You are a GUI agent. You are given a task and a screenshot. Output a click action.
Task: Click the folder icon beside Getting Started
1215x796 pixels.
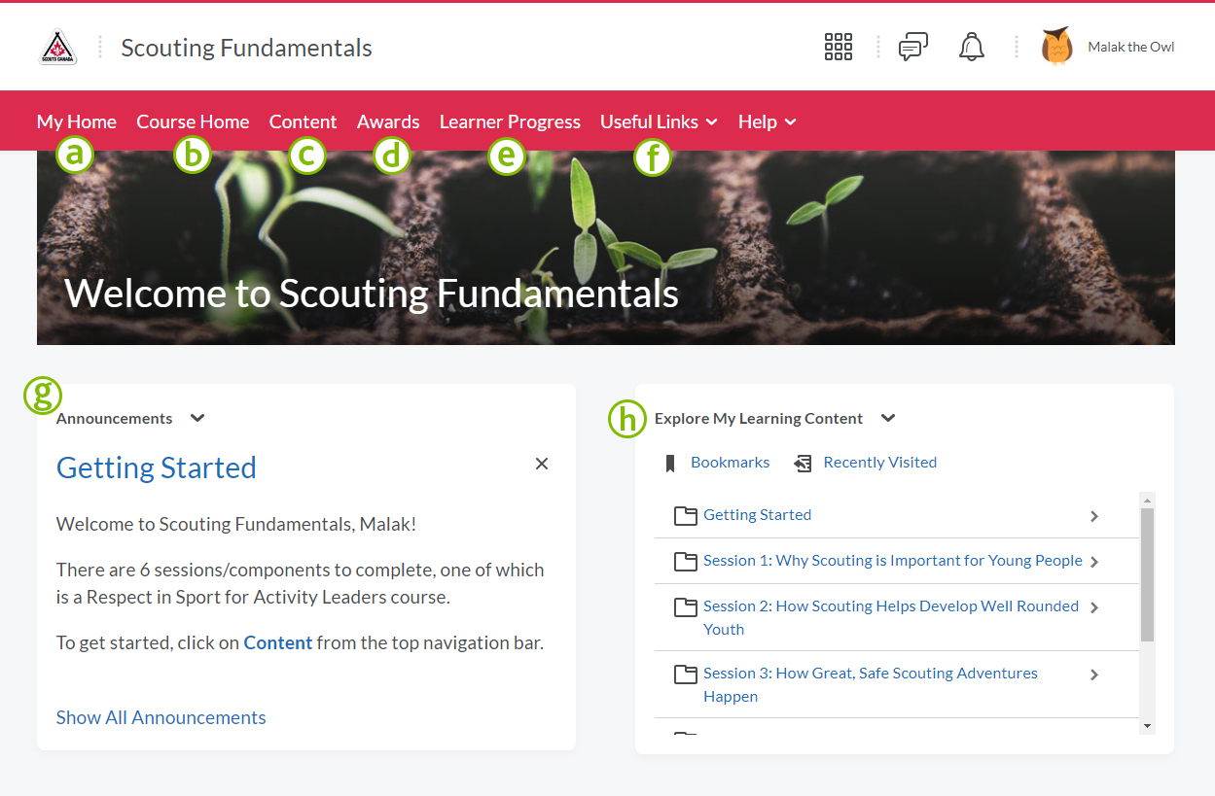(686, 516)
